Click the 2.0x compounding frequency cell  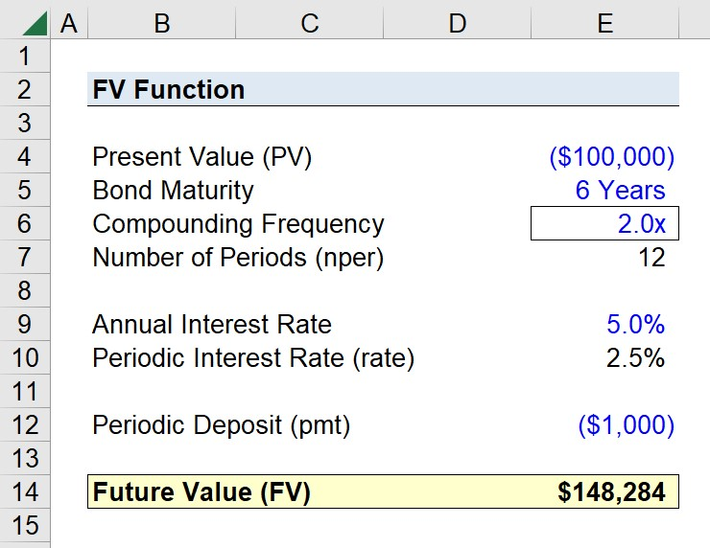click(604, 224)
